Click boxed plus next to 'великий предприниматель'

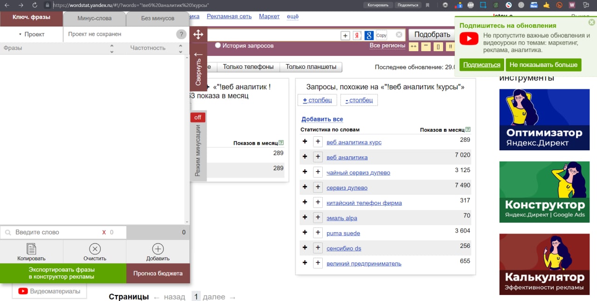[318, 263]
